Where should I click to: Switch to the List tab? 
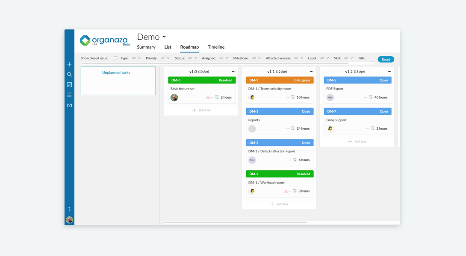168,47
